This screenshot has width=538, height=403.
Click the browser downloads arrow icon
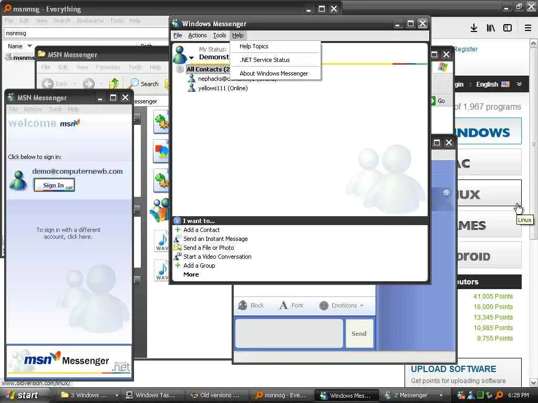click(x=474, y=28)
